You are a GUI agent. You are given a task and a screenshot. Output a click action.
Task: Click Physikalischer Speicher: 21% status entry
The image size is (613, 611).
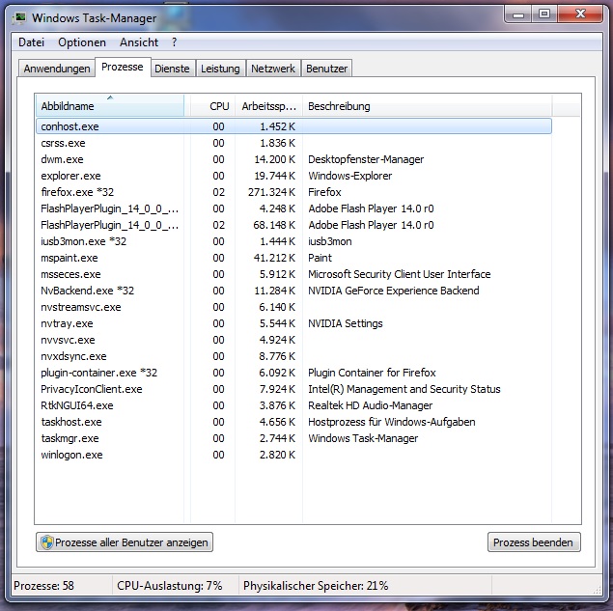(x=316, y=586)
